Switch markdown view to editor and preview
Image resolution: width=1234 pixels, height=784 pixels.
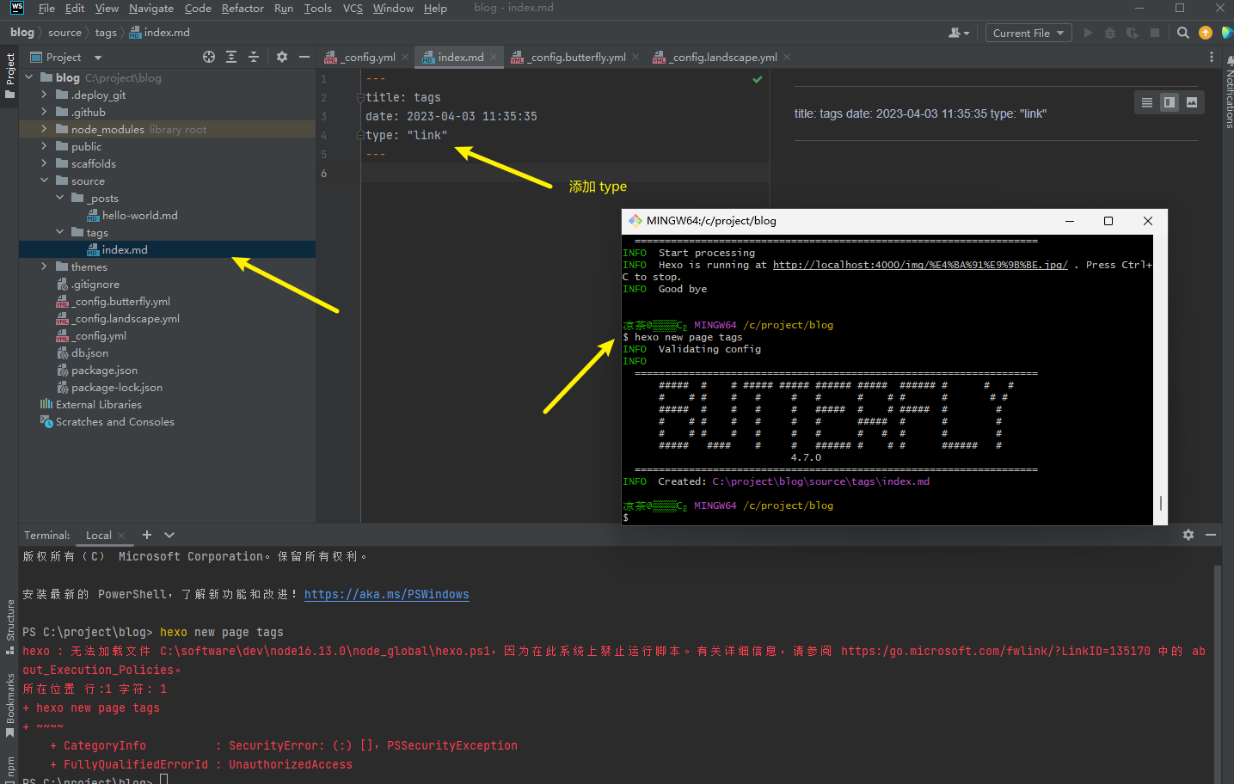(x=1170, y=102)
